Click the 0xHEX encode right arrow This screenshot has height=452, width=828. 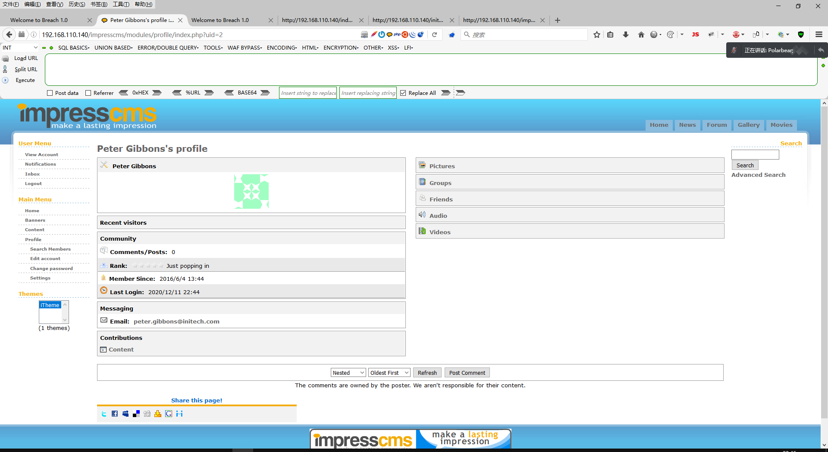pyautogui.click(x=157, y=93)
